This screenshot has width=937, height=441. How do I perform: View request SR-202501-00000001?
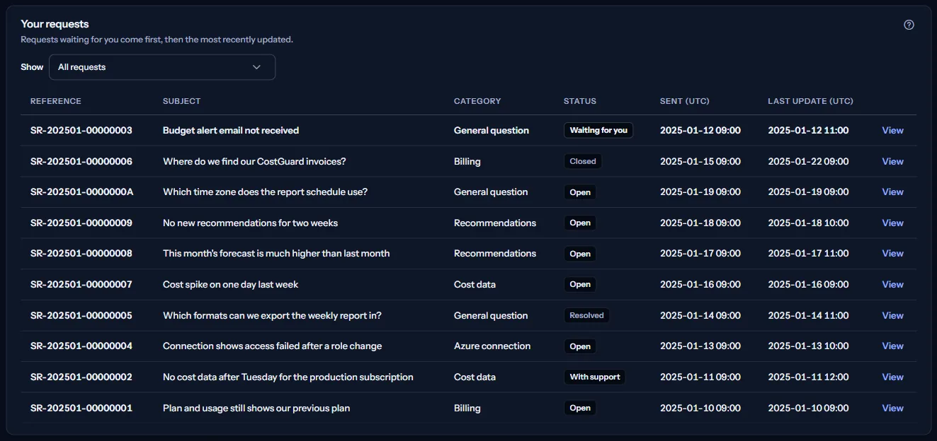[x=892, y=408]
